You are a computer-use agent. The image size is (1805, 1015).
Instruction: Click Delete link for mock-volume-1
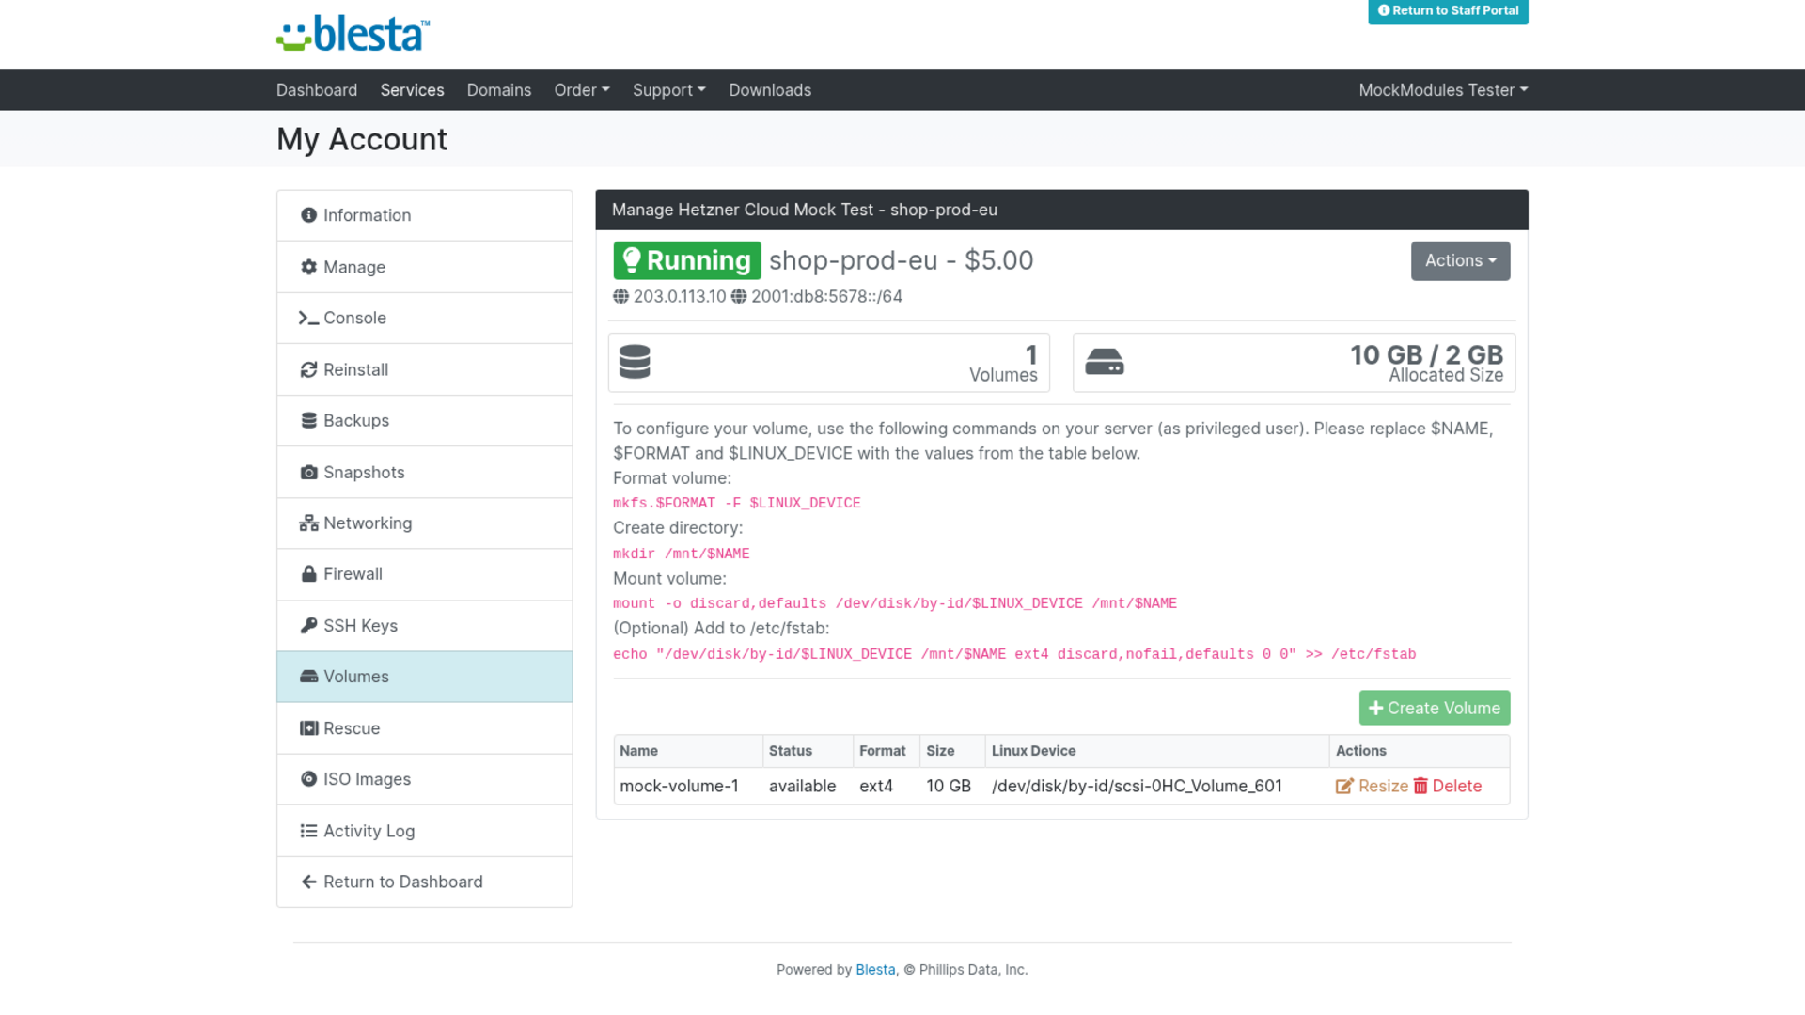1448,787
